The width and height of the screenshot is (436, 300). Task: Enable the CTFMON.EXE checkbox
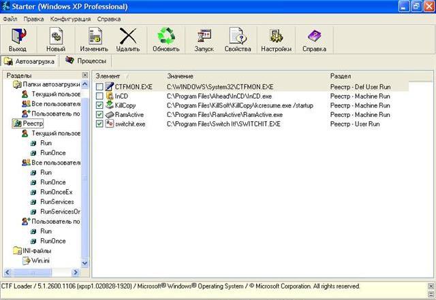tap(100, 87)
